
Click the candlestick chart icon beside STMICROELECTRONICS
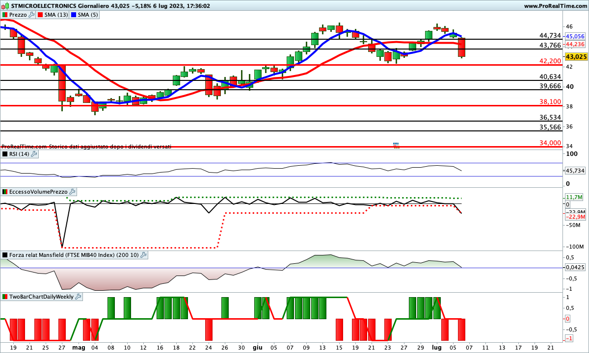point(5,6)
